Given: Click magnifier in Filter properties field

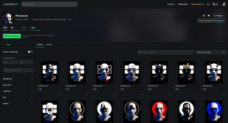Looking at the screenshot, I should point(5,70).
